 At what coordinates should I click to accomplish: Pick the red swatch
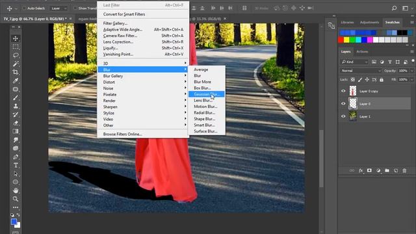pos(341,40)
